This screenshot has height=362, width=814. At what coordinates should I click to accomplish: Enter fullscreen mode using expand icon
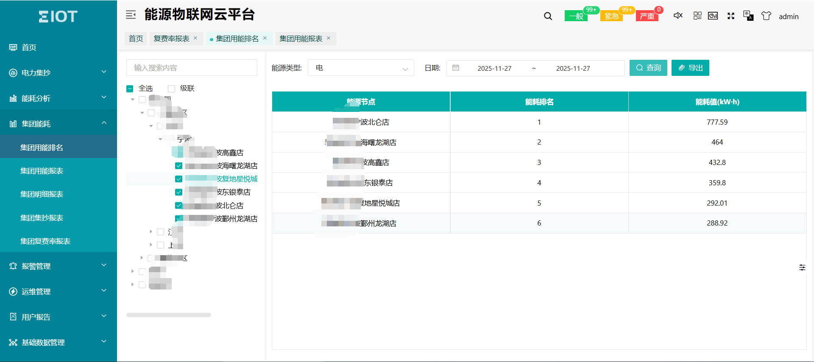coord(731,16)
